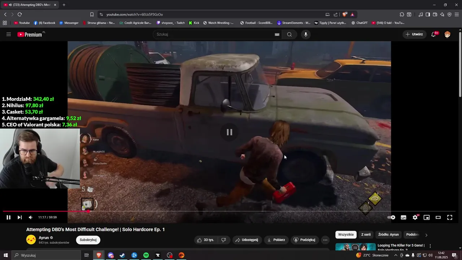Image resolution: width=462 pixels, height=260 pixels.
Task: Open the Ayrun channel name link
Action: pos(44,238)
